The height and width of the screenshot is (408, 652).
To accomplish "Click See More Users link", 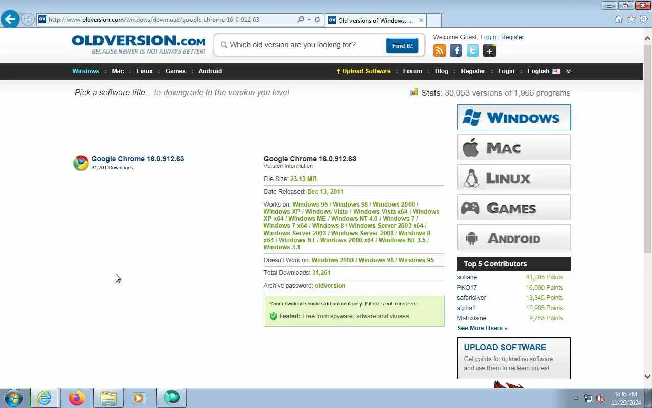I will point(482,328).
